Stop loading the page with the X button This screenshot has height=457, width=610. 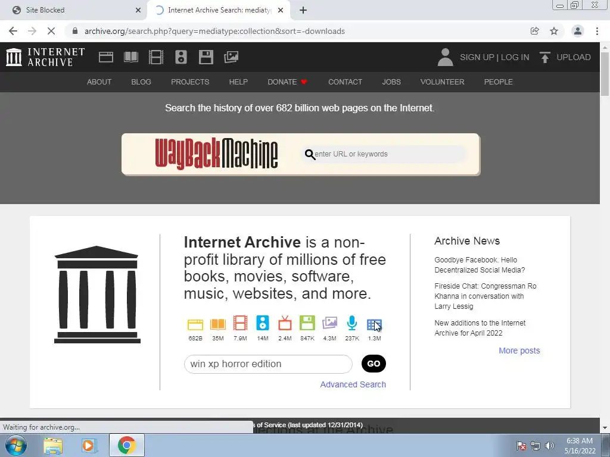coord(51,31)
